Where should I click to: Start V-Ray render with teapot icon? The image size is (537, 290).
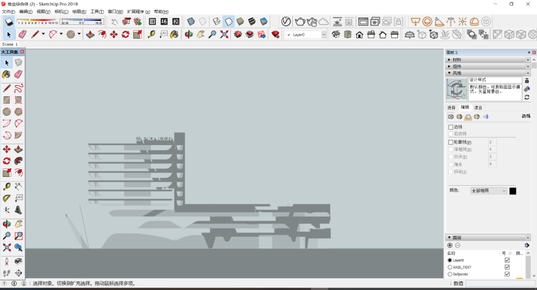pos(300,21)
